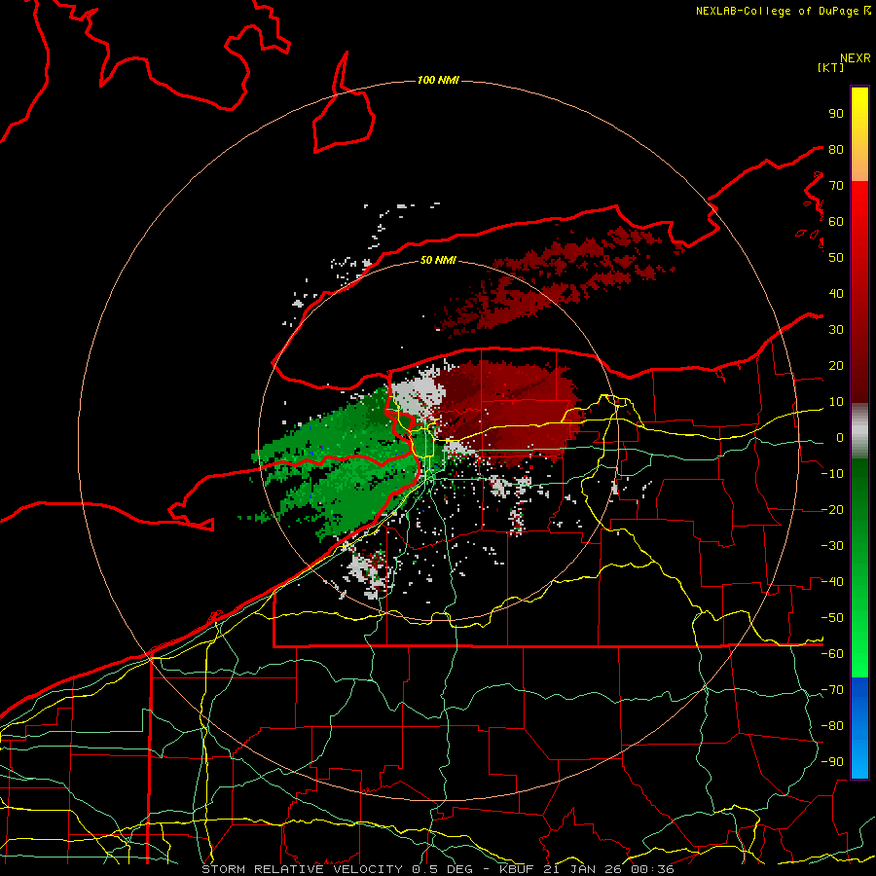Click the 10 value on the velocity scale

[x=836, y=402]
